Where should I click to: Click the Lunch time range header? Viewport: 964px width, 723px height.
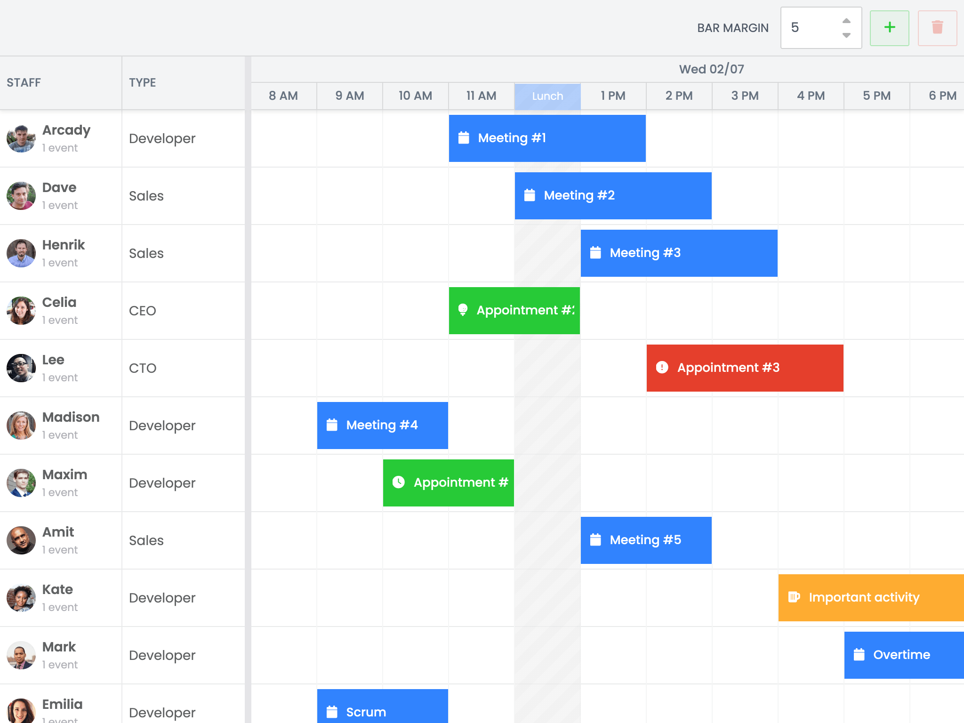pos(547,96)
